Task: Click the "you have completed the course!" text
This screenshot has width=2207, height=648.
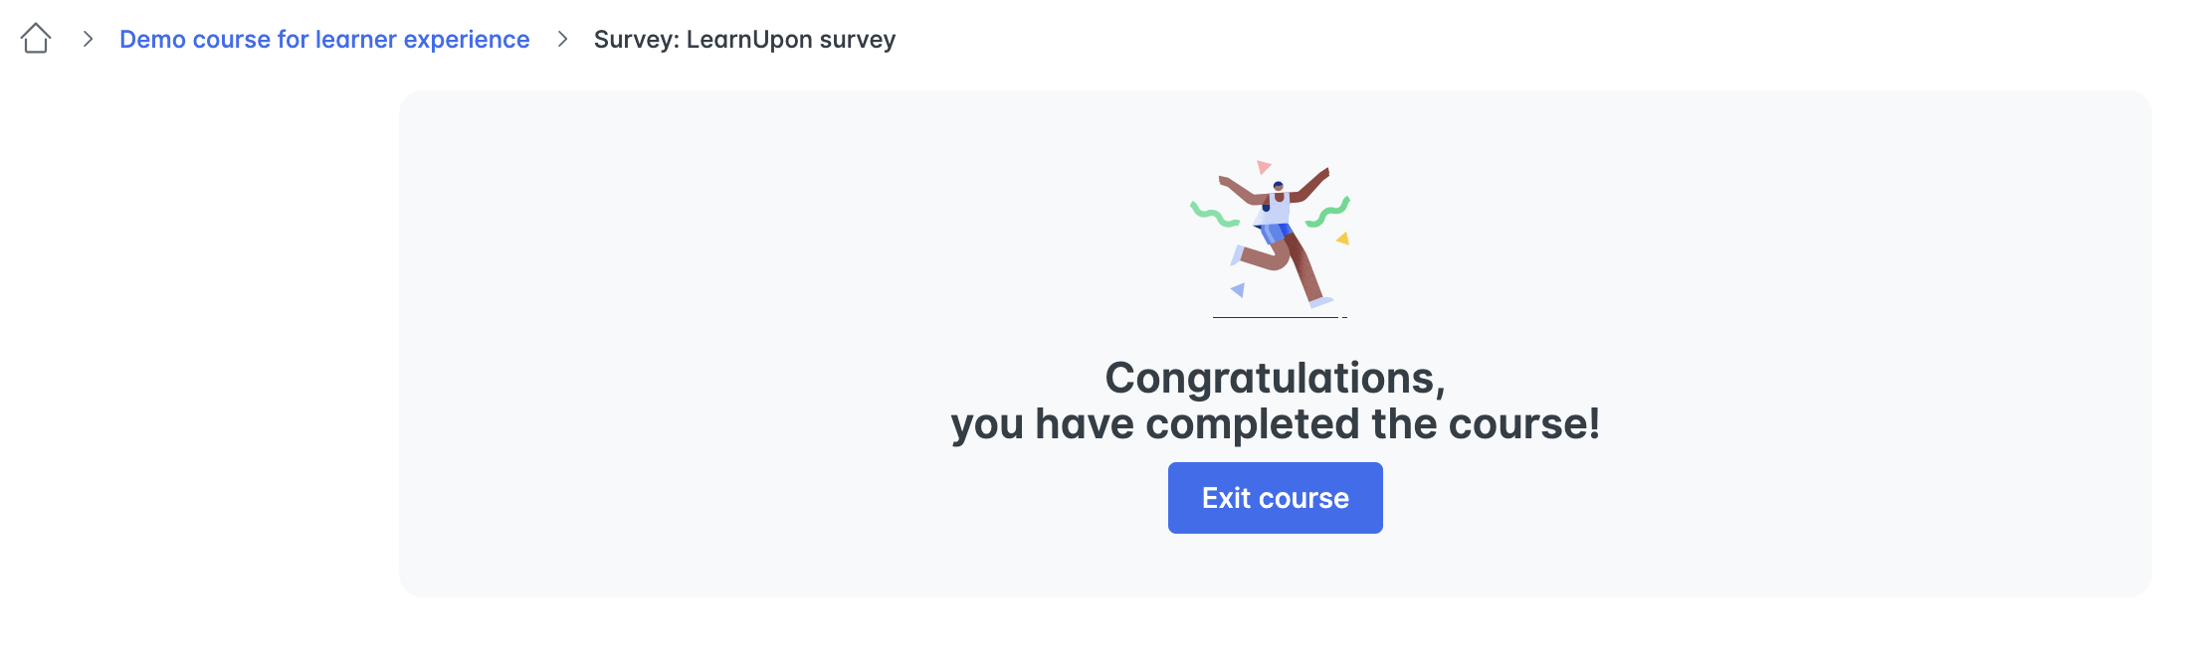Action: pos(1275,424)
